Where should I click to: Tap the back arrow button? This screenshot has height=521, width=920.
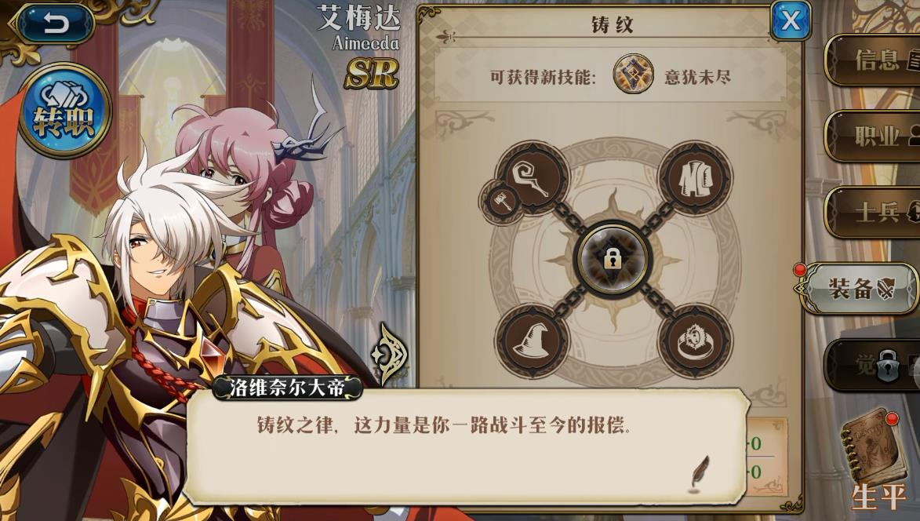coord(55,24)
